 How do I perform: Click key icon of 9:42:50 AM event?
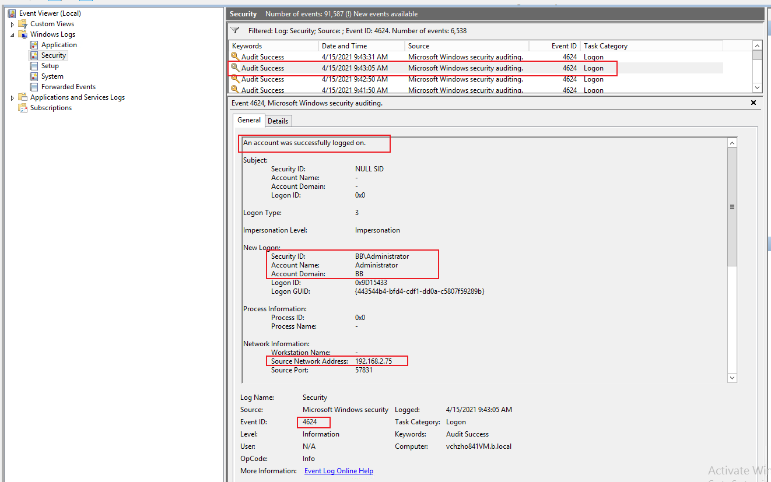pos(235,79)
